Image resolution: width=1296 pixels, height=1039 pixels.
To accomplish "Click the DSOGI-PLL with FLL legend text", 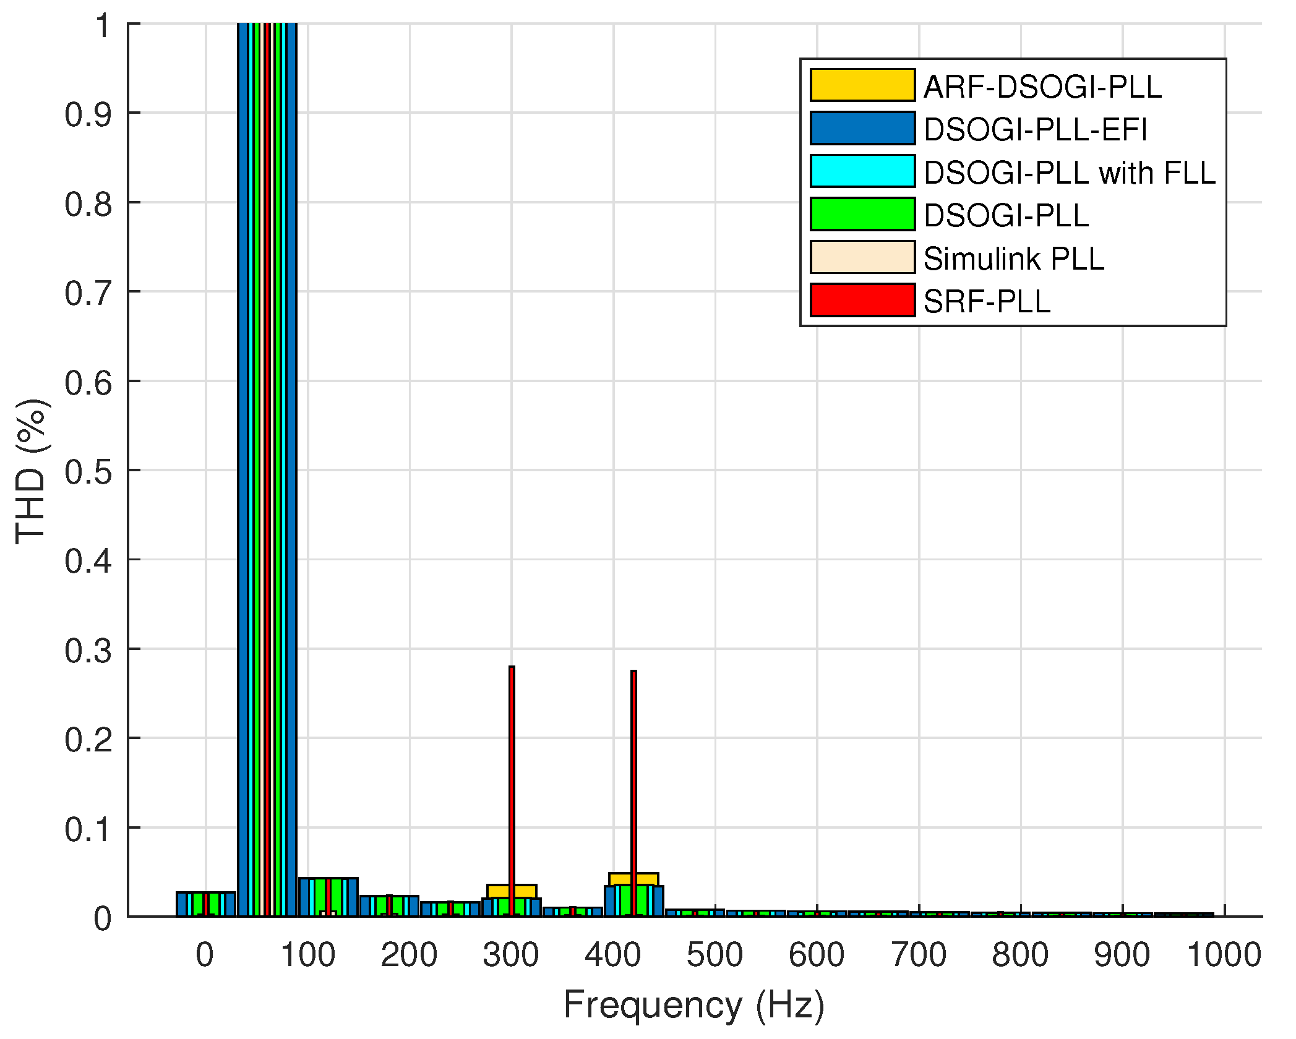I will coord(1070,173).
